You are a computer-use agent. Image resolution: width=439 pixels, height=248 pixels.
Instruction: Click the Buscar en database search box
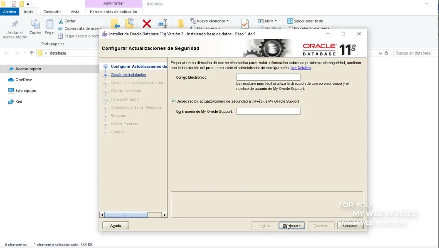pyautogui.click(x=416, y=53)
